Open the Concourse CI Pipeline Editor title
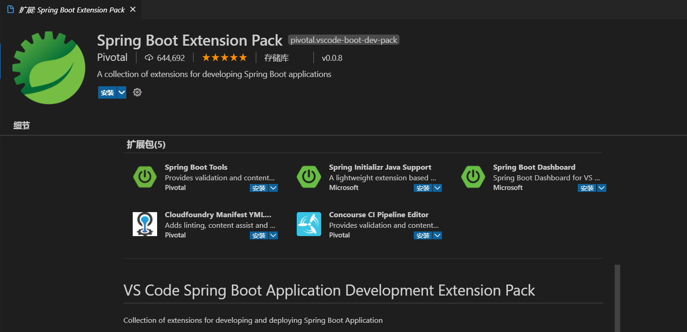687x332 pixels. pos(379,215)
